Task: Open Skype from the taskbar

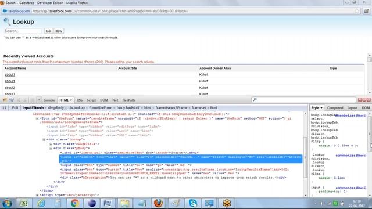Action: [x=192, y=203]
